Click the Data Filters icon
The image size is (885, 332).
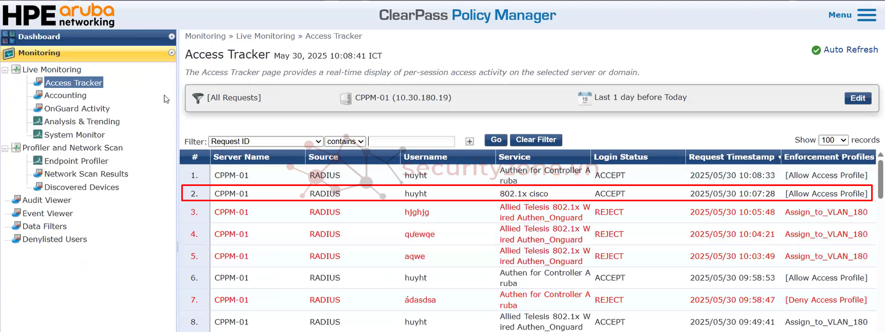(x=16, y=225)
